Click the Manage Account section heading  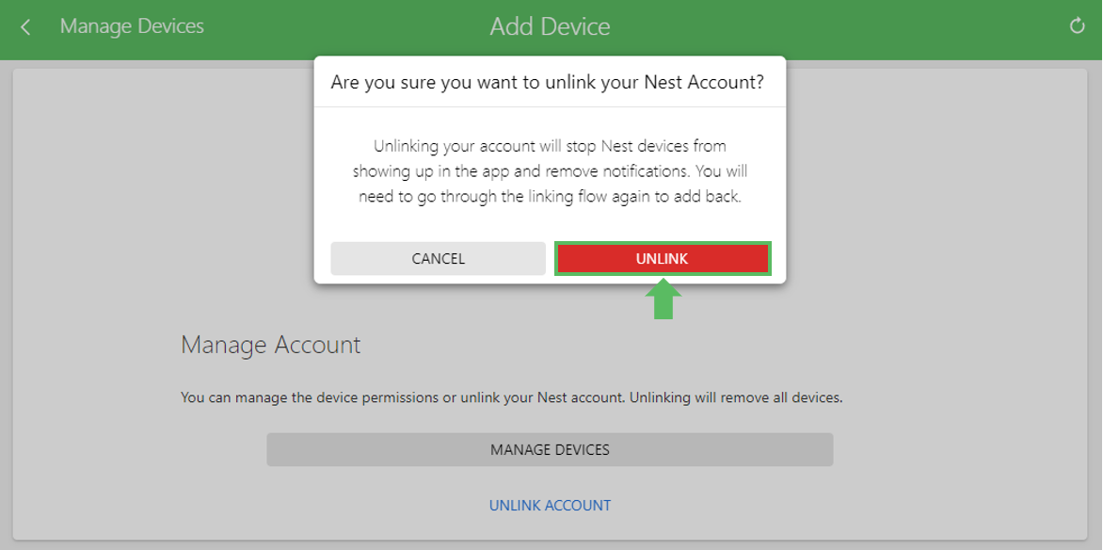click(x=271, y=345)
